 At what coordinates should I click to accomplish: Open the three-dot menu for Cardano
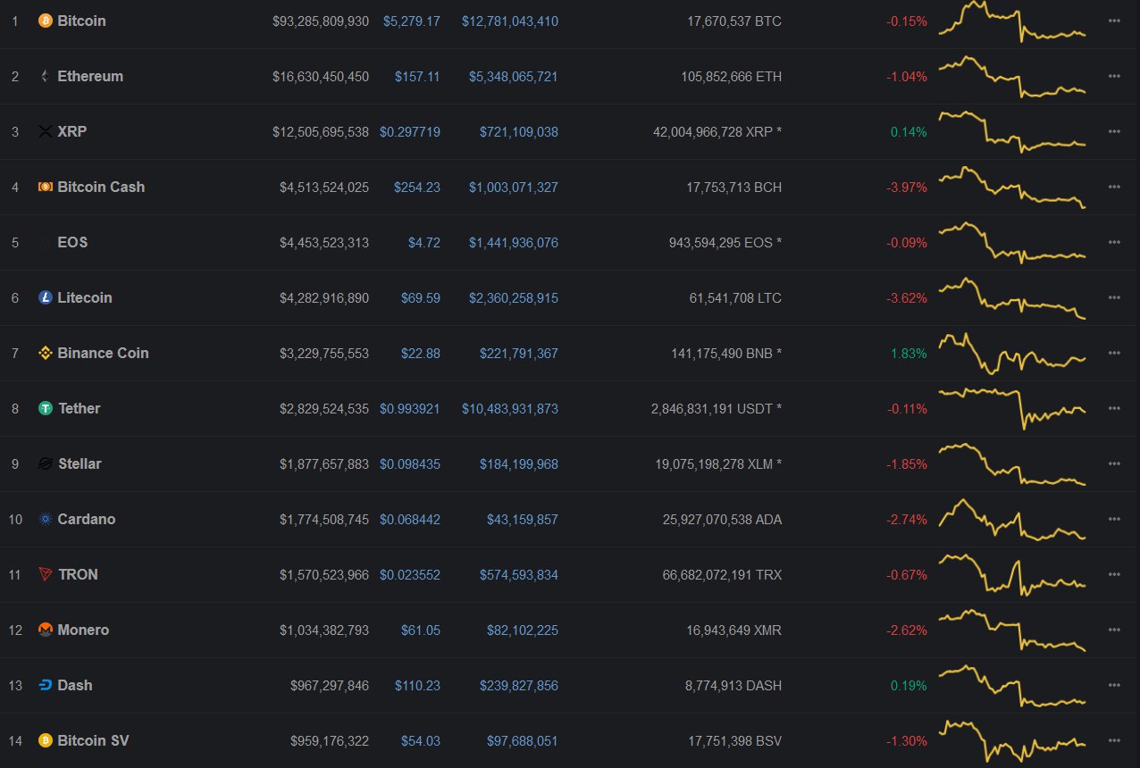pyautogui.click(x=1114, y=519)
